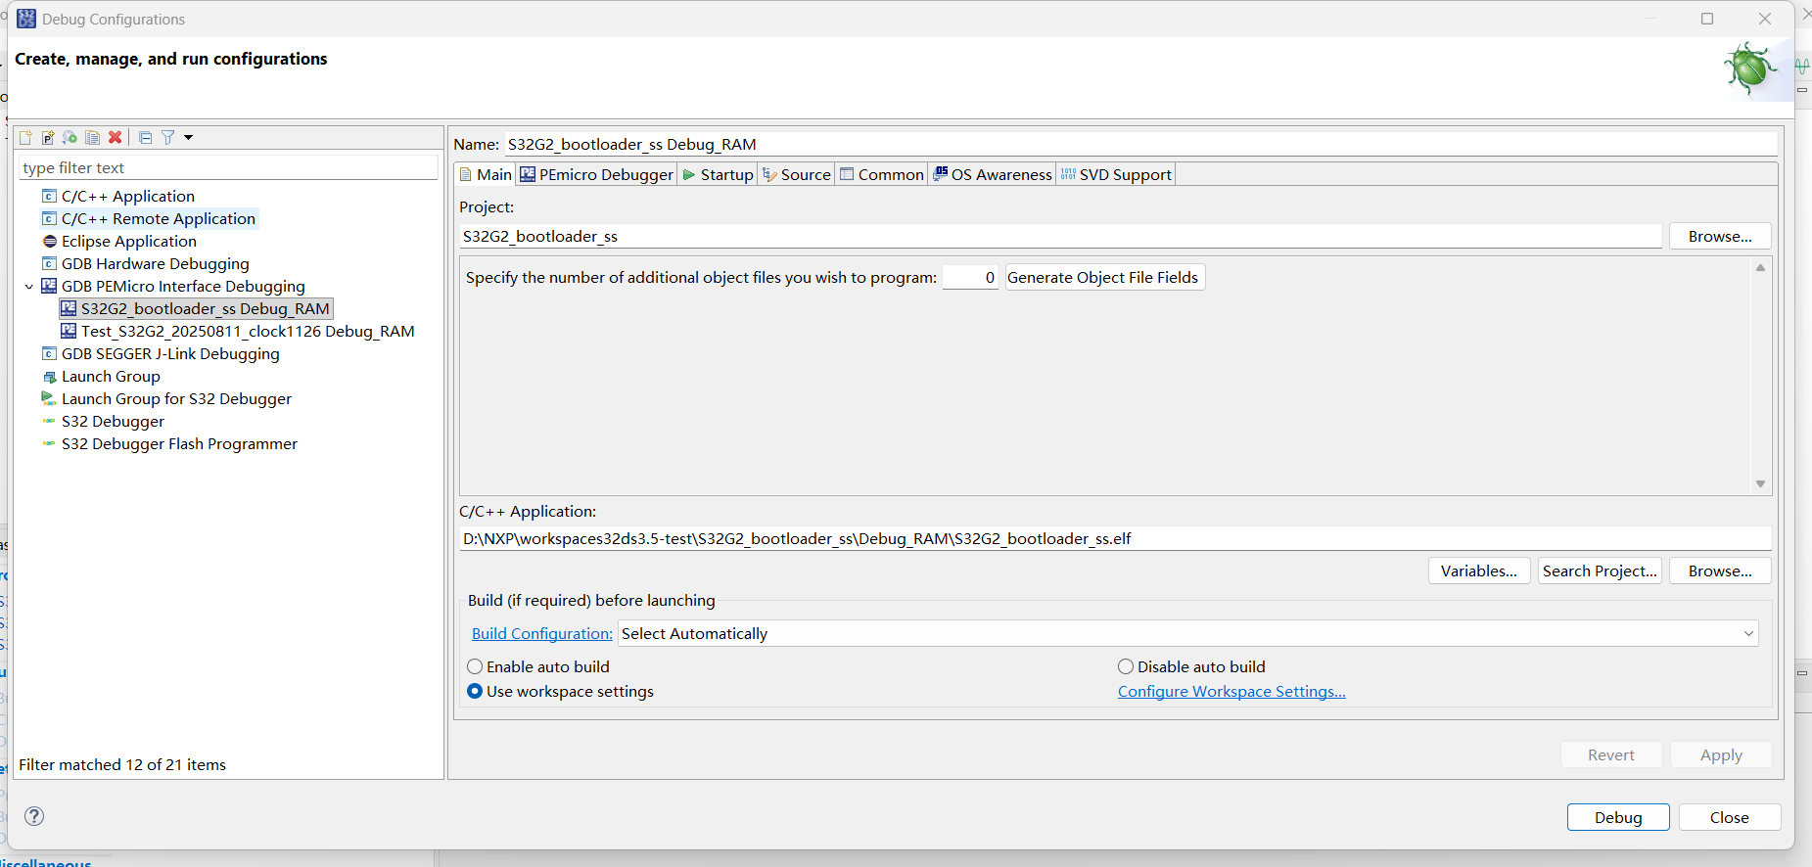Click the C icon beside GDB SEGGER J-Link
The image size is (1812, 867).
click(49, 354)
